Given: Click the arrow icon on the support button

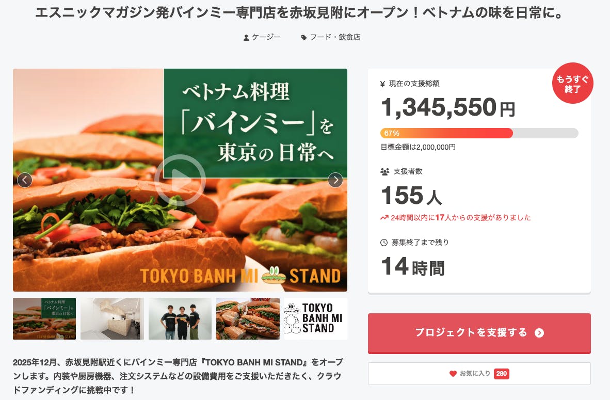Looking at the screenshot, I should (x=539, y=333).
